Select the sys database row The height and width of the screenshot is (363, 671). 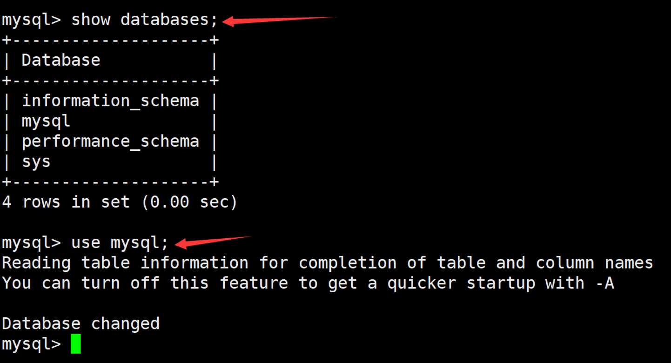pyautogui.click(x=36, y=162)
